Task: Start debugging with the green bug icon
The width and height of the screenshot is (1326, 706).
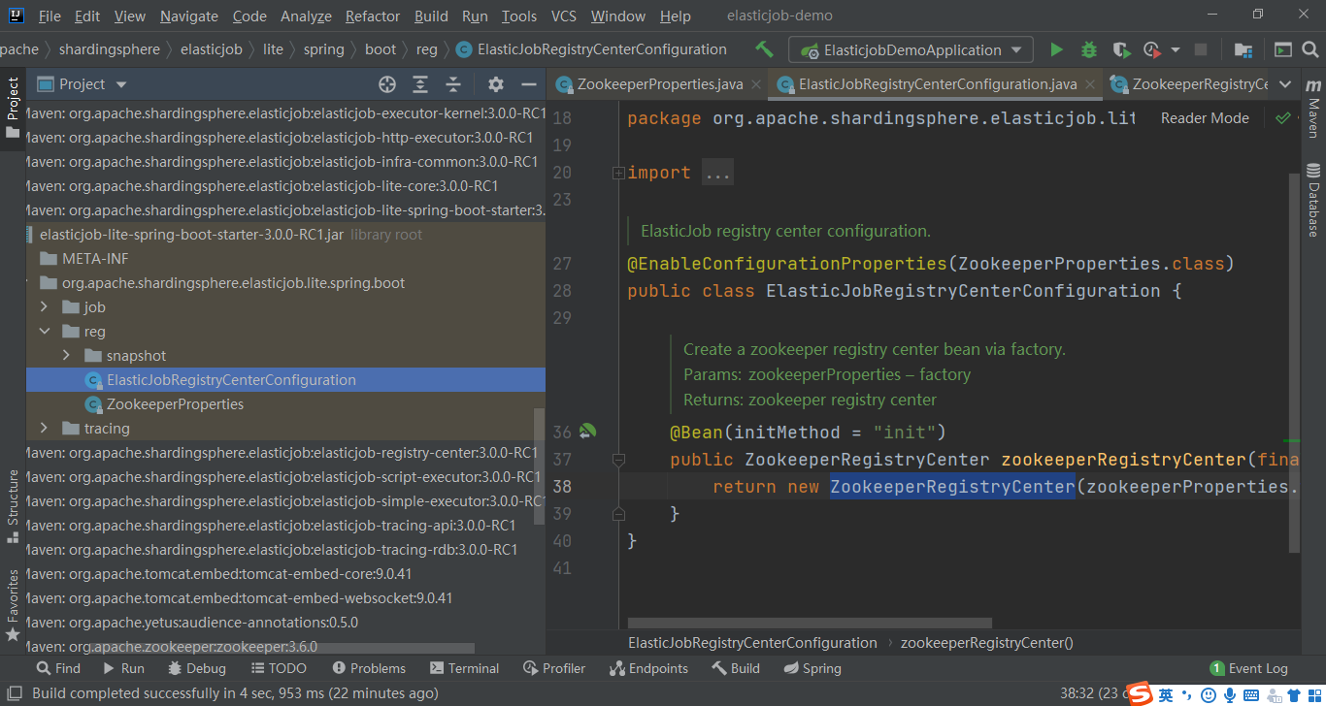Action: 1089,49
